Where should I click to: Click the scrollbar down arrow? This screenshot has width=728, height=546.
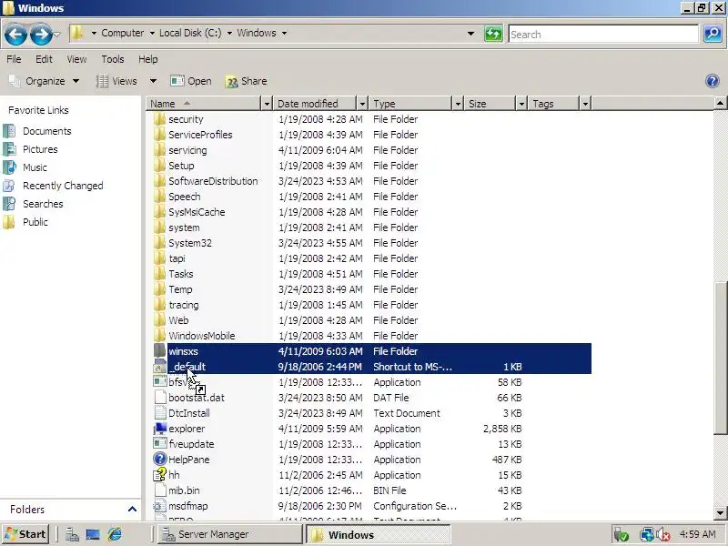tap(720, 513)
